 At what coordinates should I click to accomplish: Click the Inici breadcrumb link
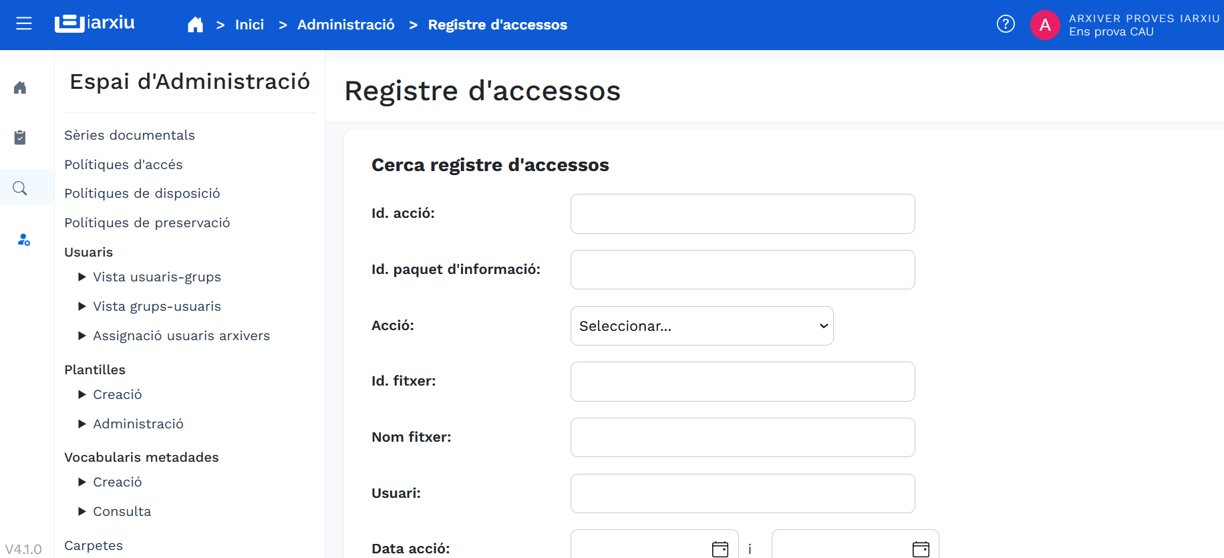point(249,25)
